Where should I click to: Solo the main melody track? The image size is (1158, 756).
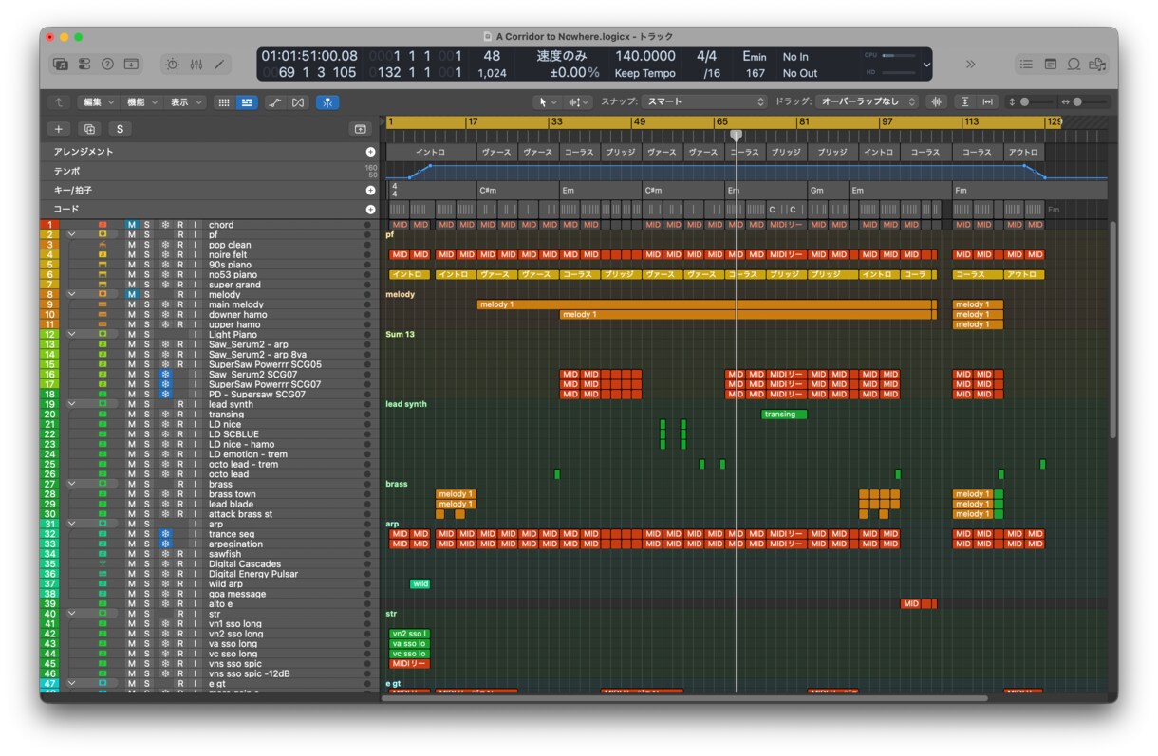pyautogui.click(x=147, y=304)
